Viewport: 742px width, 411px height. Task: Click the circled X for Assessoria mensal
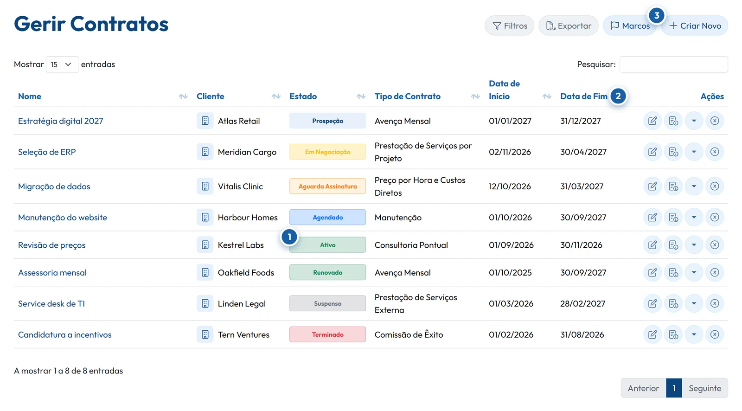pyautogui.click(x=715, y=273)
